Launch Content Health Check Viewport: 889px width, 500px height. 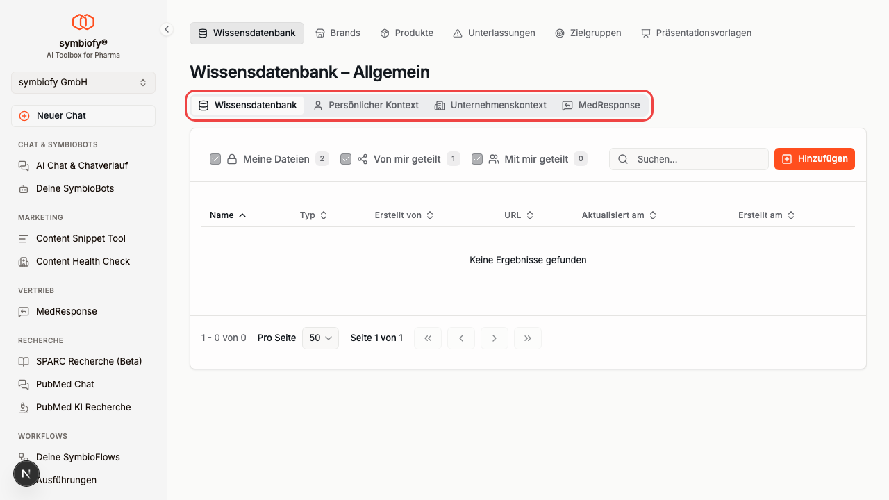83,261
